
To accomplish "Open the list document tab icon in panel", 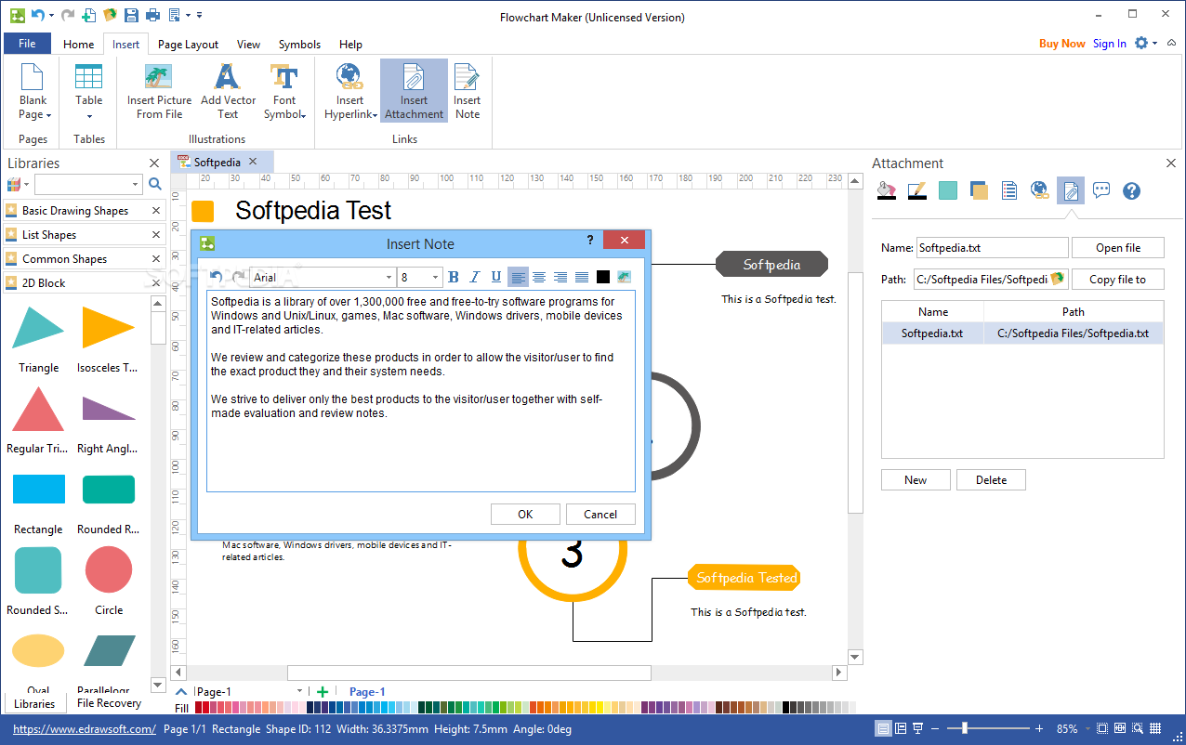I will coord(1008,191).
